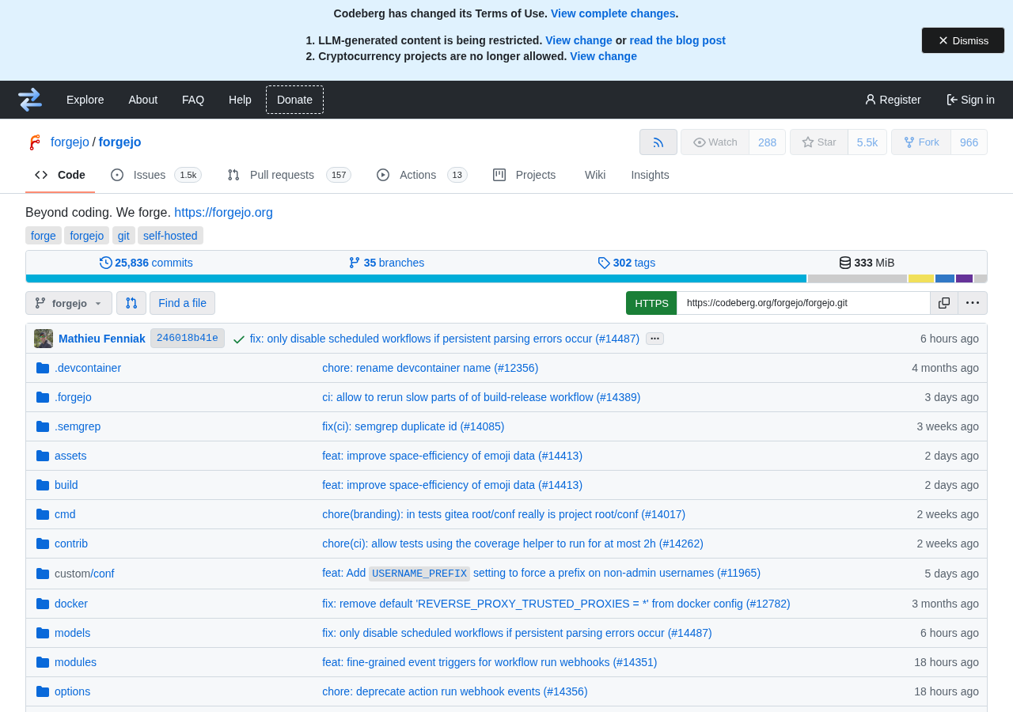1013x712 pixels.
Task: Click the compare branches icon button
Action: pyautogui.click(x=131, y=303)
